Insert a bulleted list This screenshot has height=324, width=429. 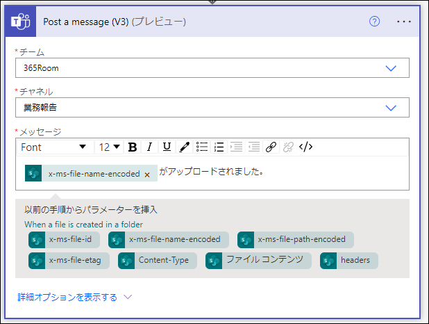(x=202, y=147)
